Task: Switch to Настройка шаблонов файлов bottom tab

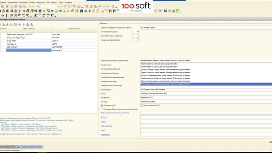Action: 30,147
